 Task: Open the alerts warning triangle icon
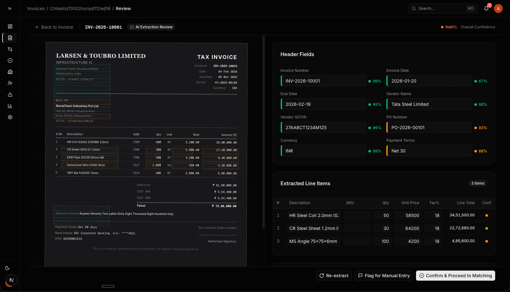[10, 94]
